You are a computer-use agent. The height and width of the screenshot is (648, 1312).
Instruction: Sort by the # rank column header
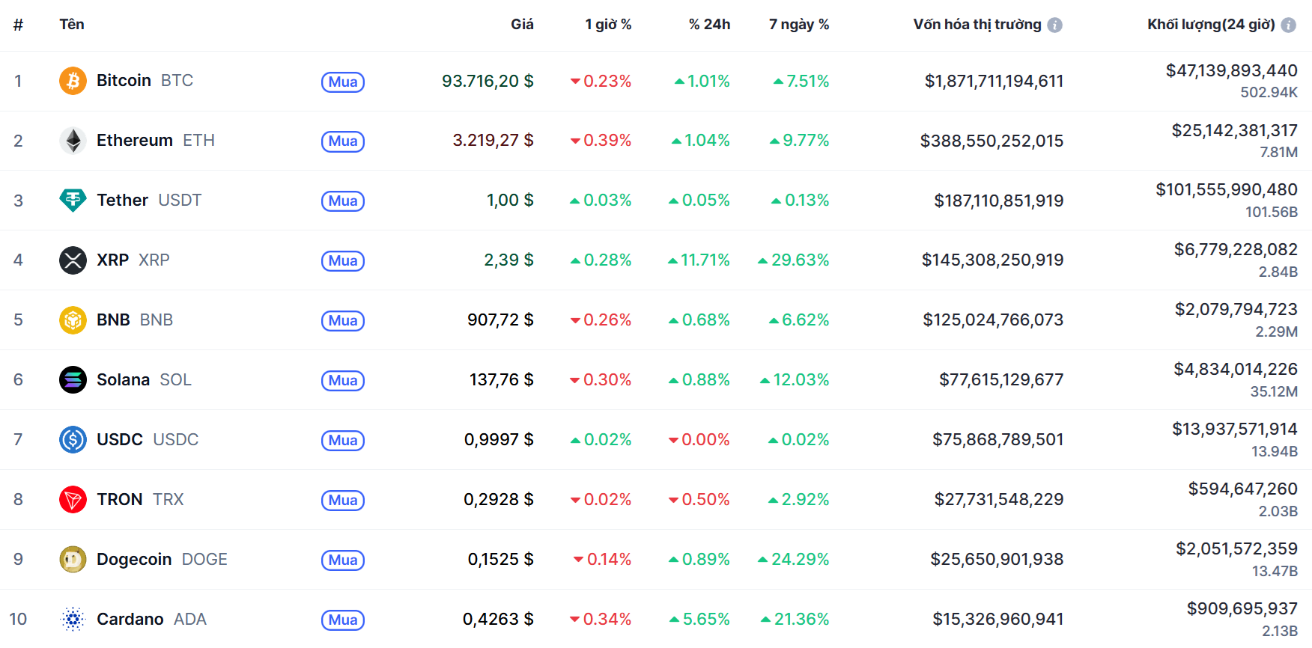coord(18,25)
